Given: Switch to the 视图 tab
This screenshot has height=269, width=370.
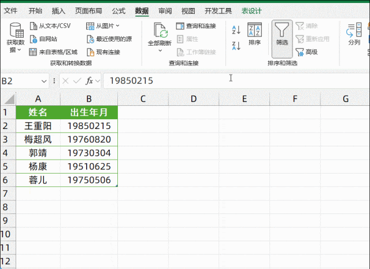Looking at the screenshot, I should coord(188,10).
